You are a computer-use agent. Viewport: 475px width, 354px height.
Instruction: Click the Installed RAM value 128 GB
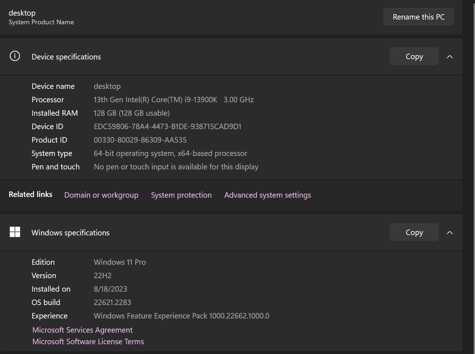pos(132,113)
